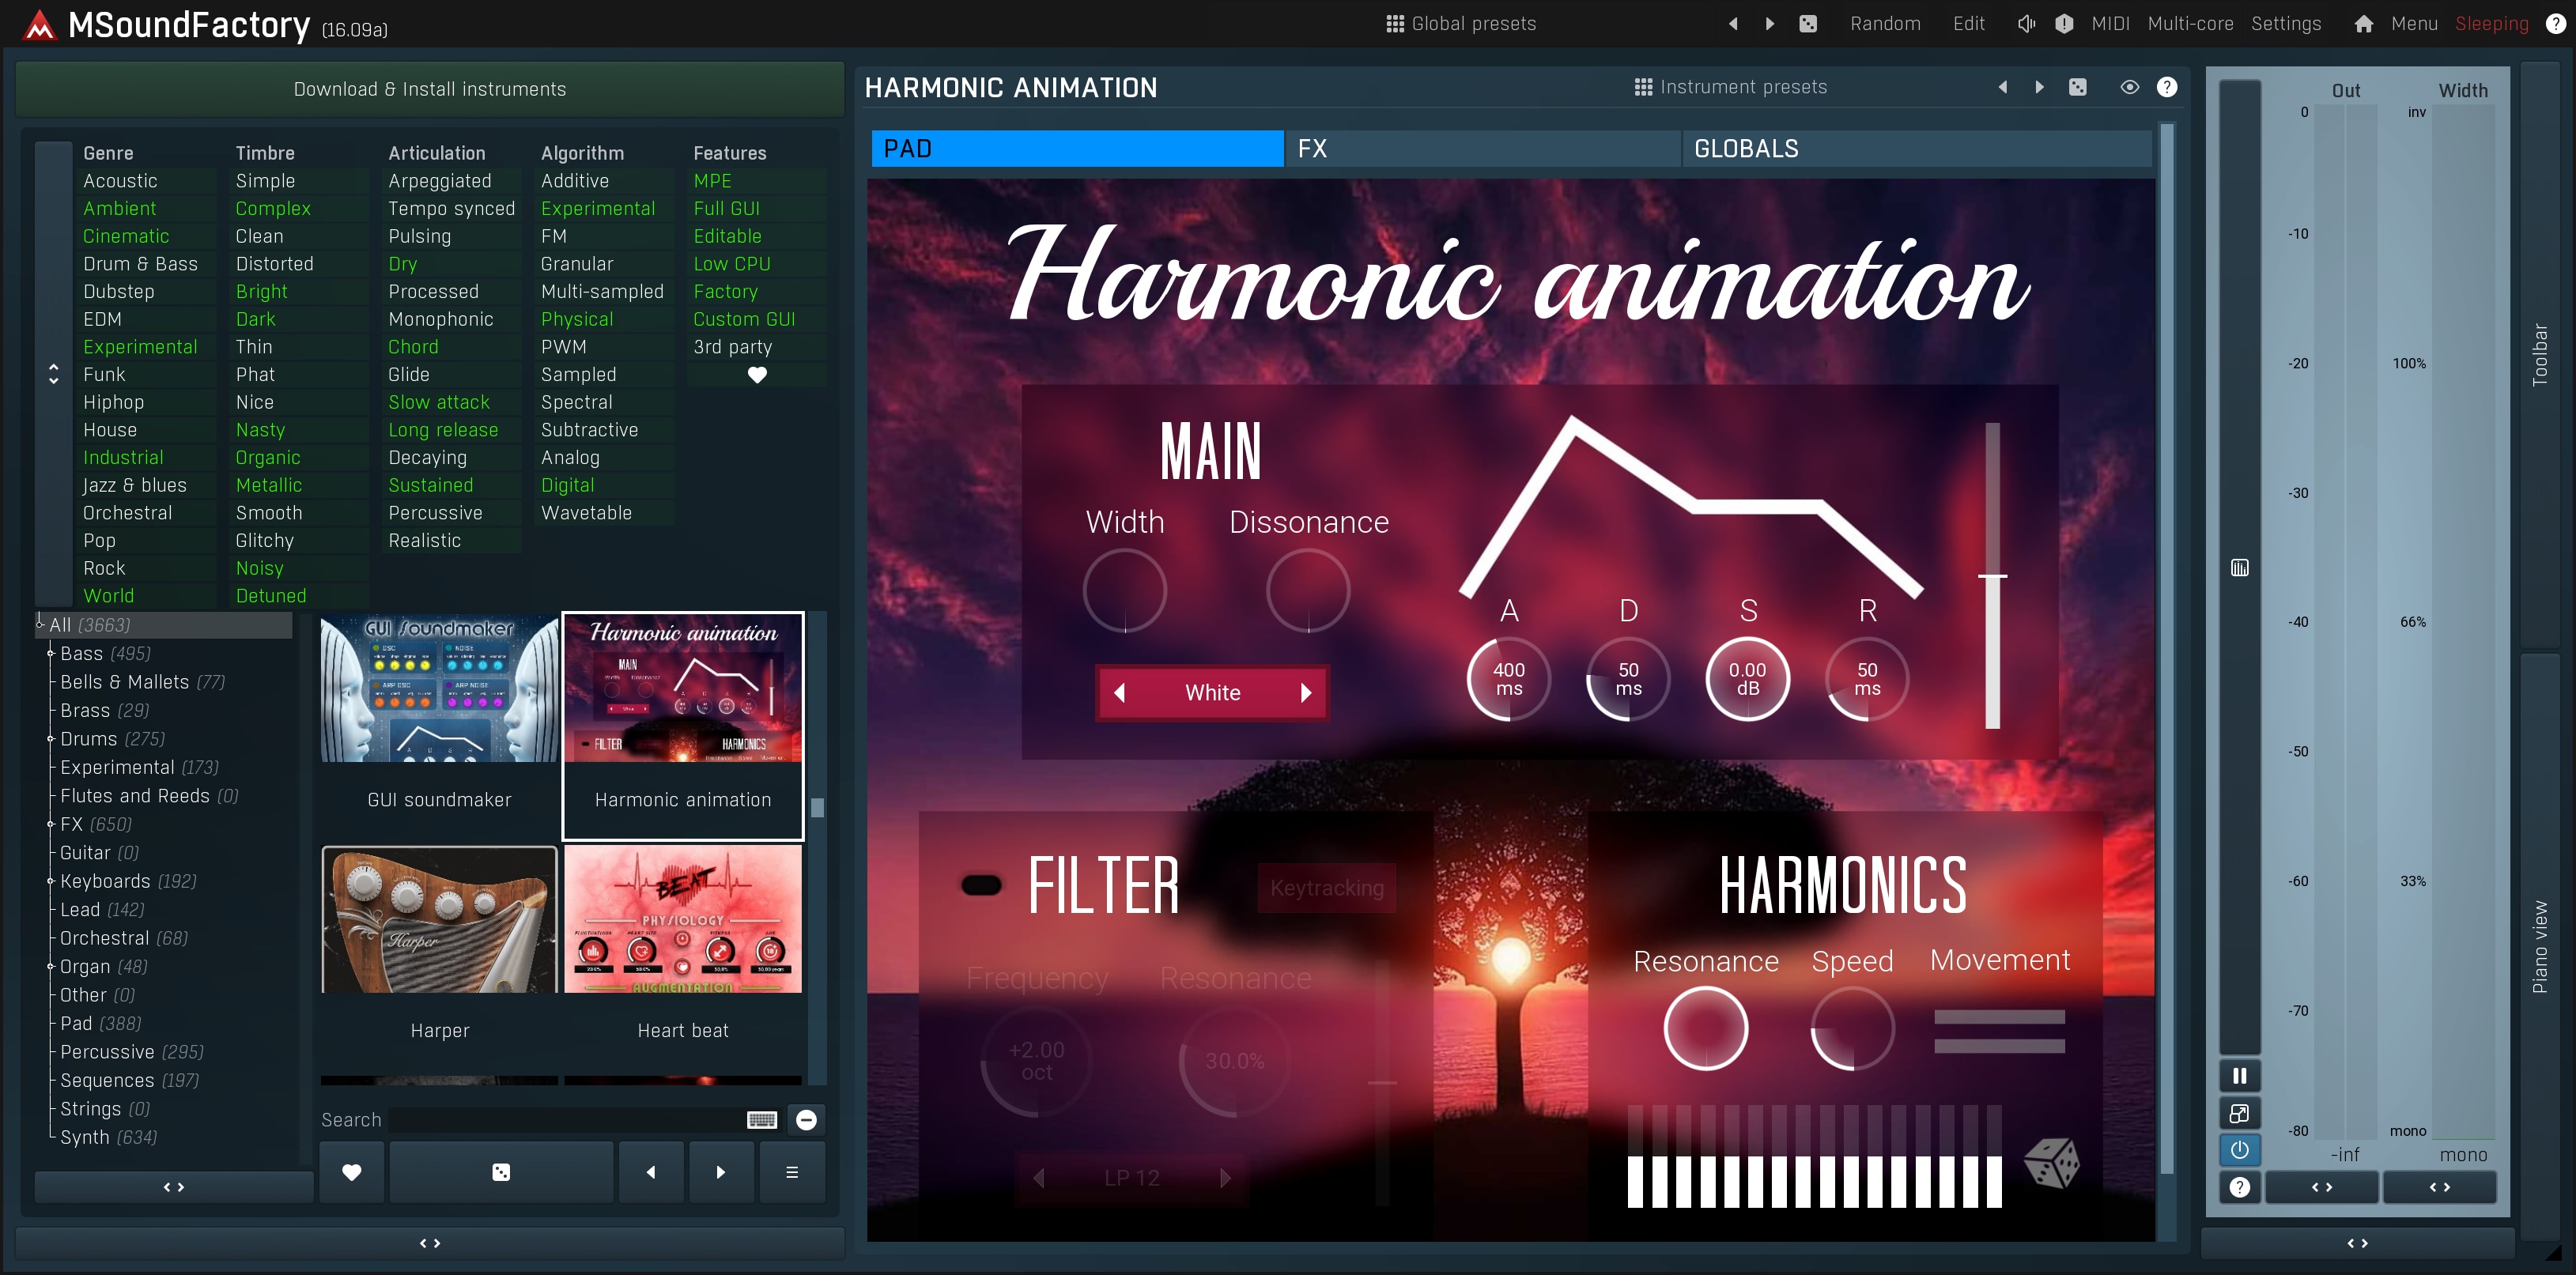Select next noise type after White

(x=1306, y=693)
